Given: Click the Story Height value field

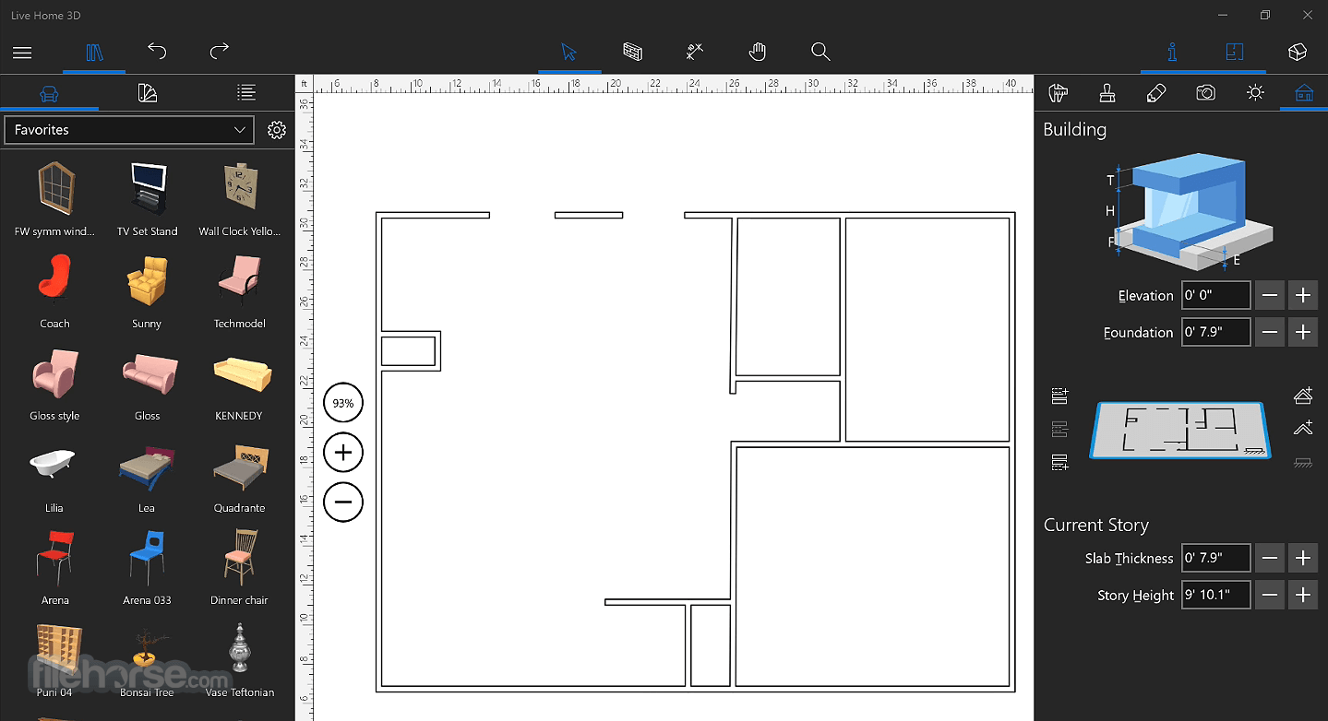Looking at the screenshot, I should pos(1216,596).
